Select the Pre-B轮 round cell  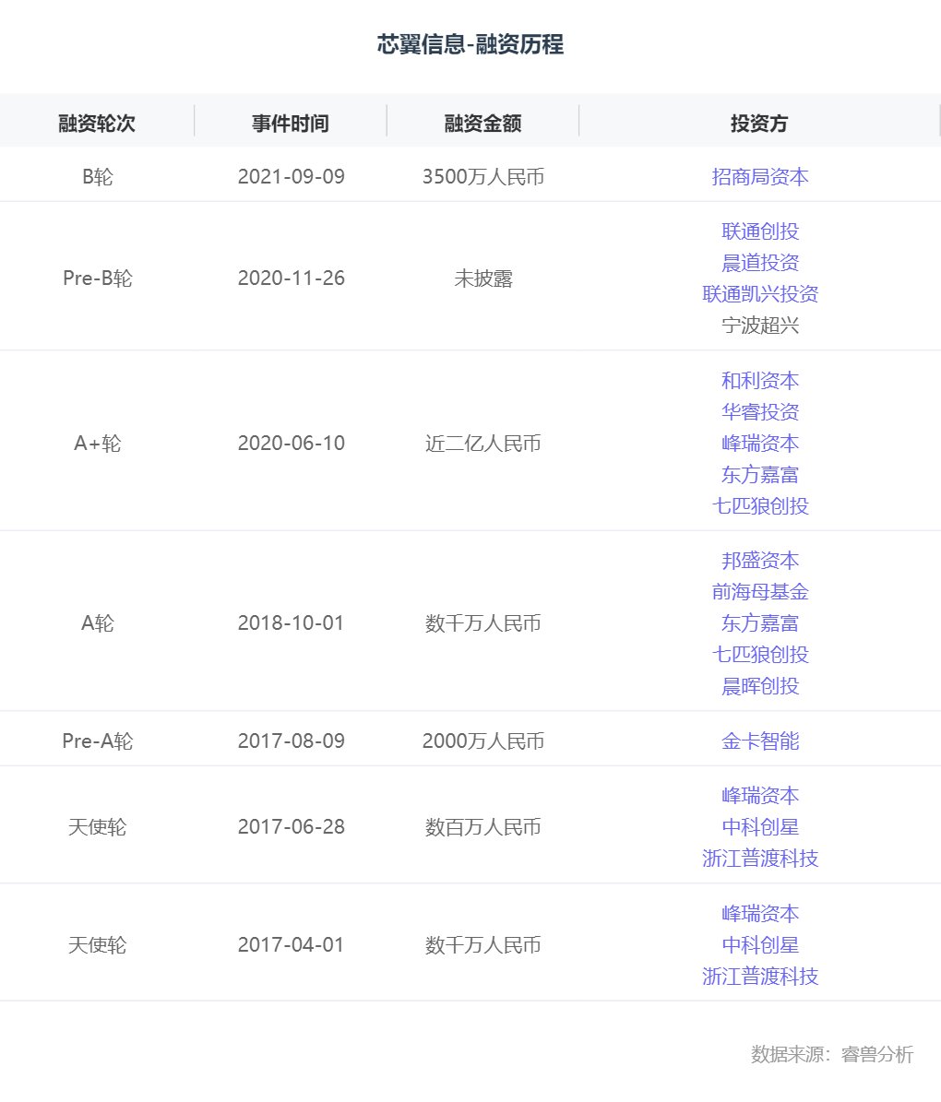coord(97,278)
